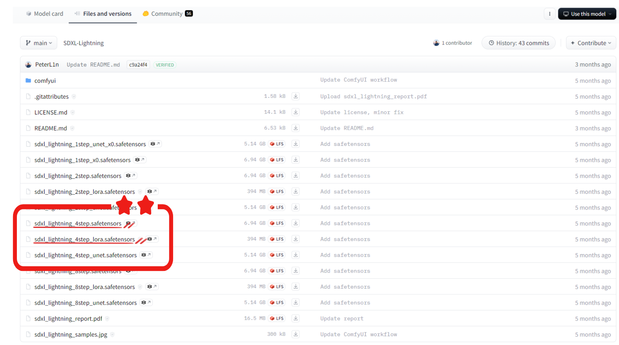
Task: Download sdxl_lightning_1step_x0.safetensors file
Action: coord(295,160)
